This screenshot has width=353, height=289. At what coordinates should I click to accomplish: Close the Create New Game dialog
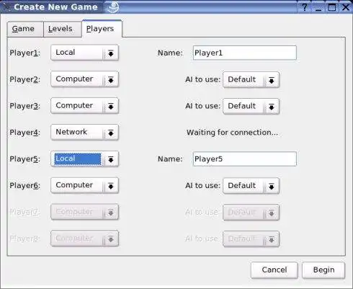point(346,7)
